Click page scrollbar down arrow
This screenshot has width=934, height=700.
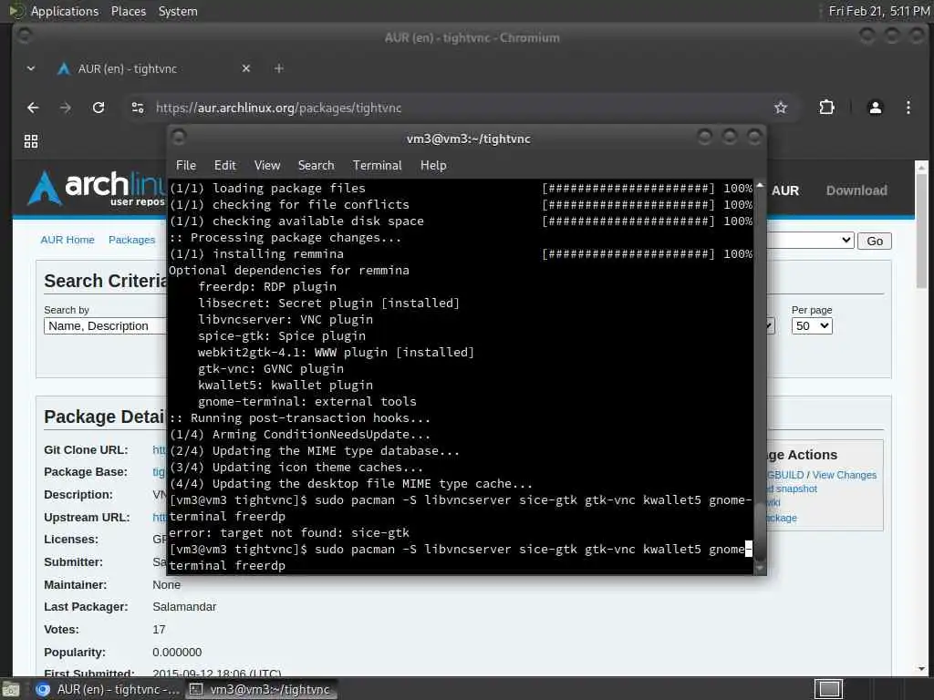coord(921,669)
